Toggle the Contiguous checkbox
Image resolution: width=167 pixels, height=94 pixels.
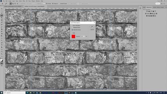tap(53, 4)
